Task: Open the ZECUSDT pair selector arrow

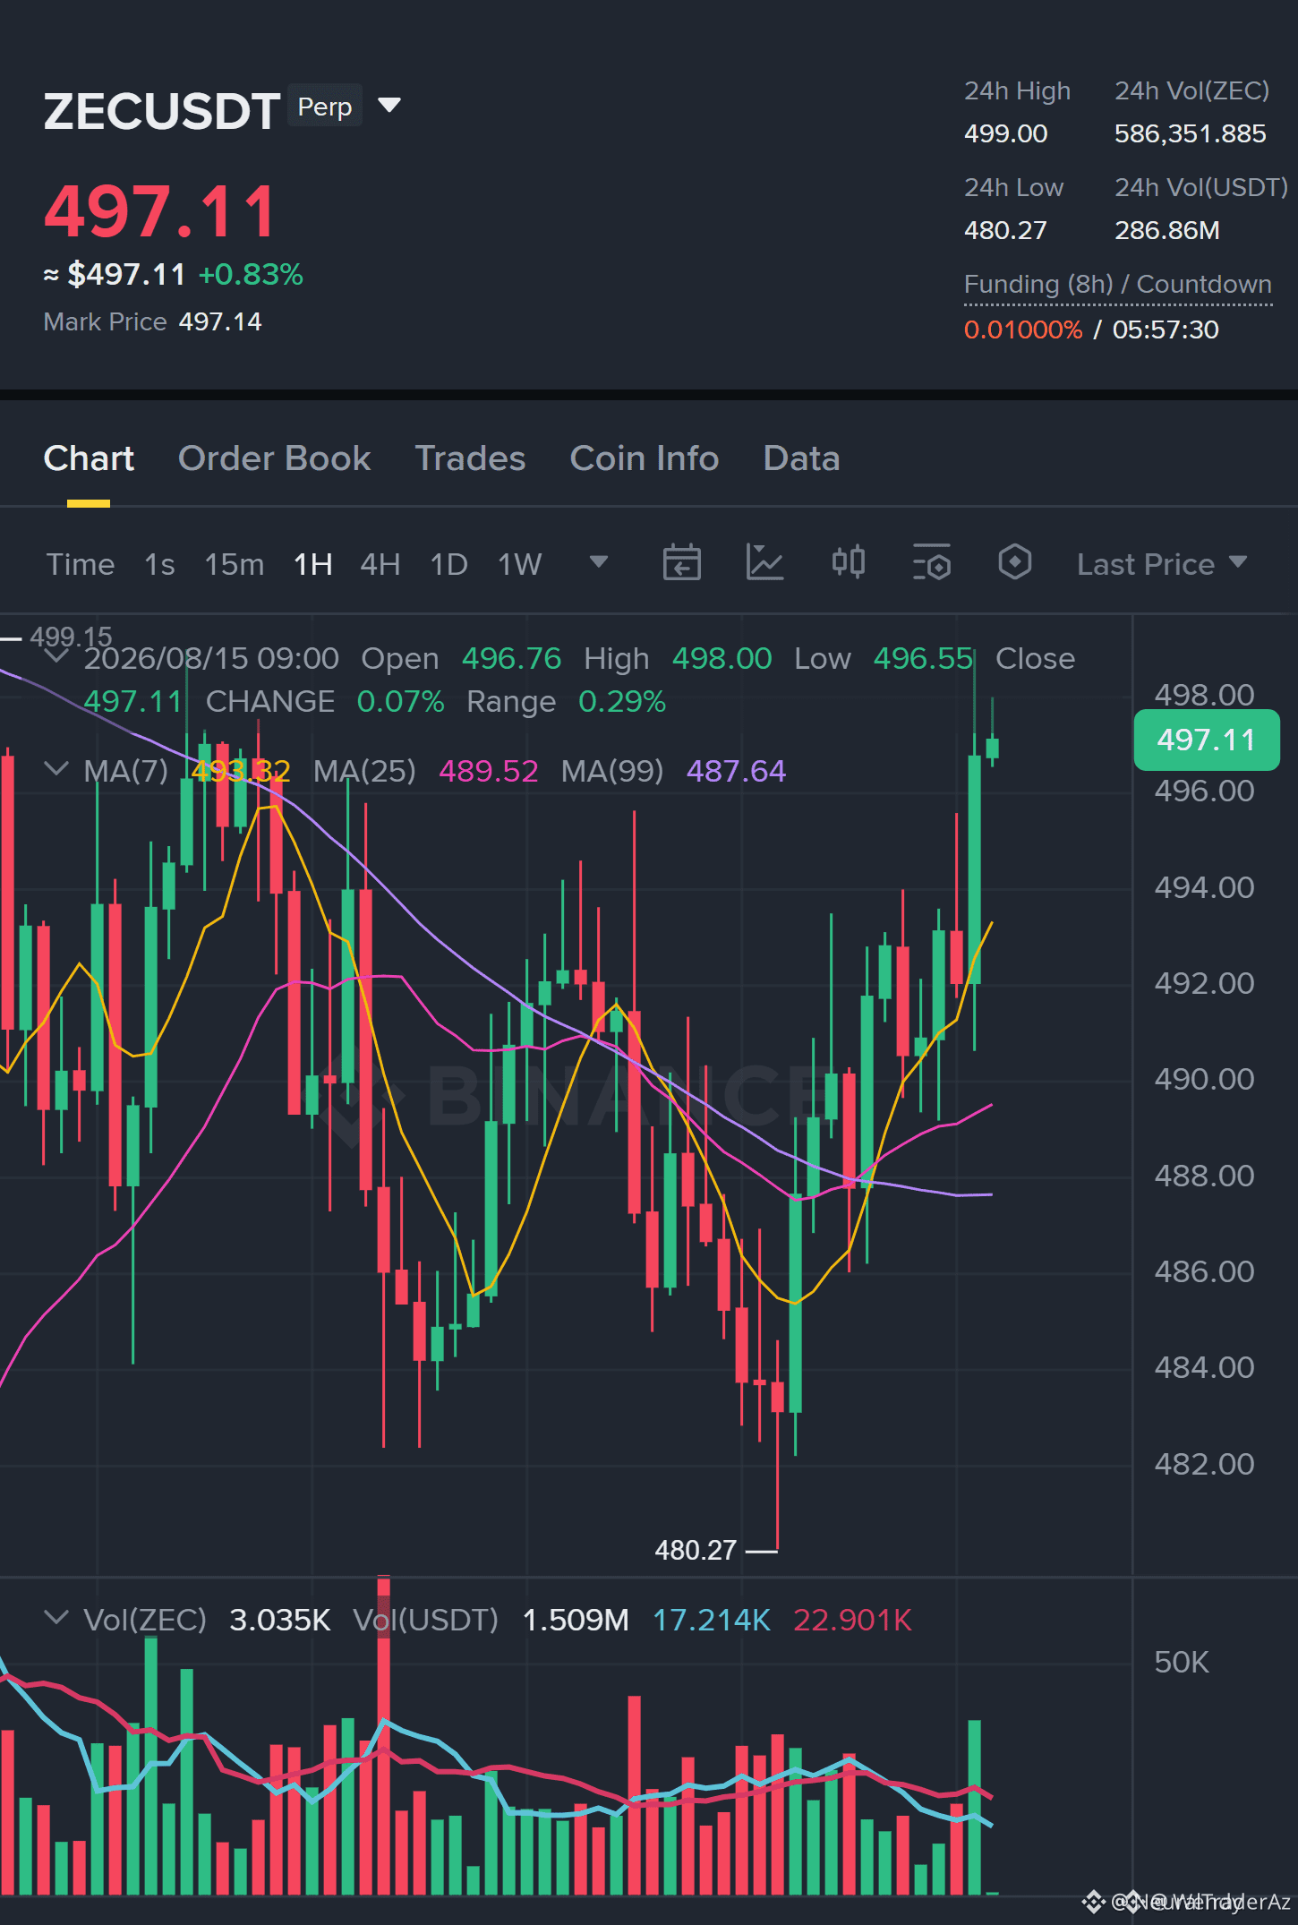Action: [389, 106]
